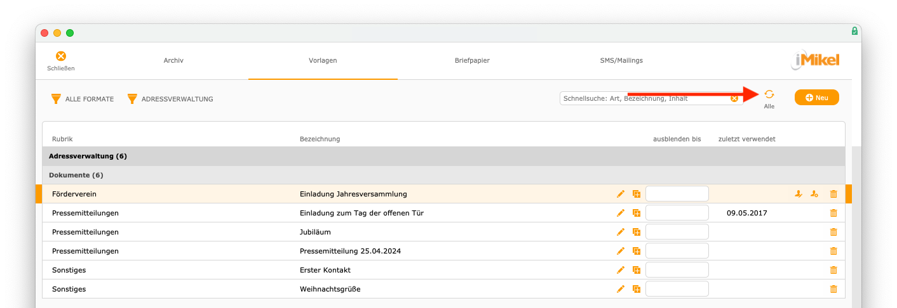Screen dimensions: 897x308
Task: Click the refresh Alle icon
Action: pyautogui.click(x=769, y=94)
